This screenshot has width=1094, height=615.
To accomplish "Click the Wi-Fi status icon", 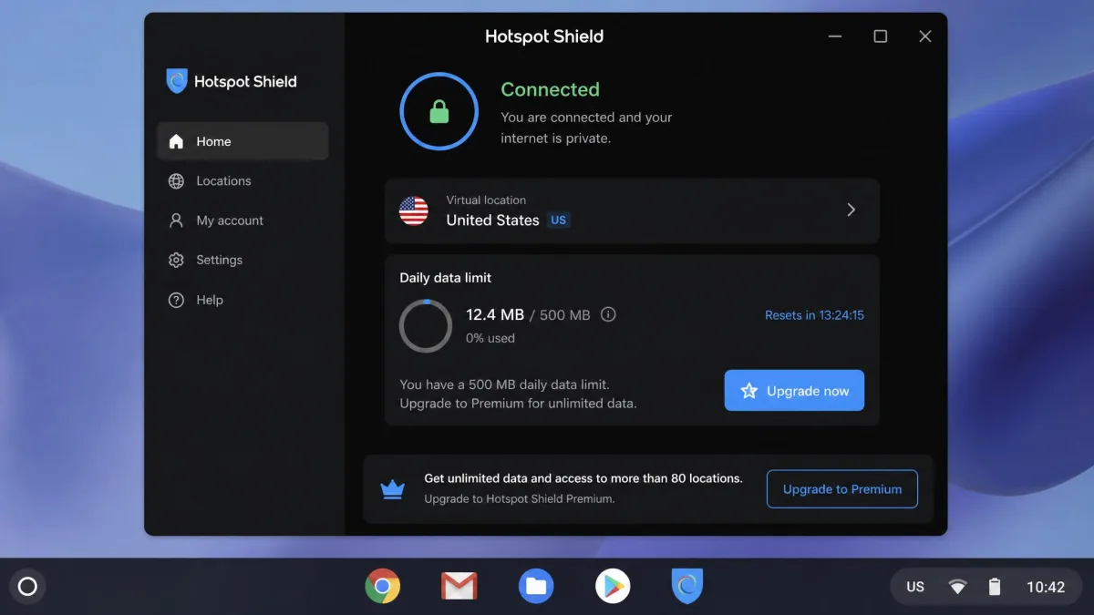I will pos(957,587).
